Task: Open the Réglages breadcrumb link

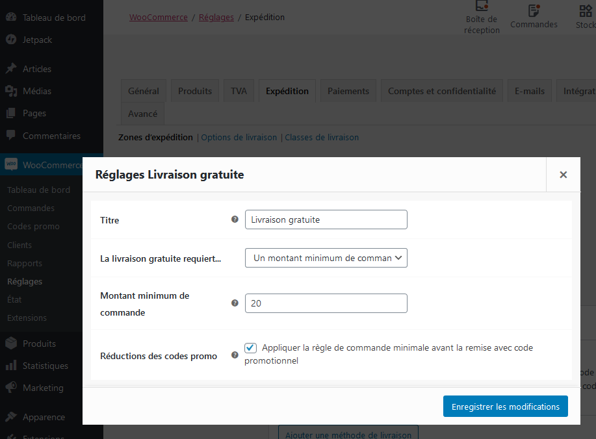Action: click(216, 18)
